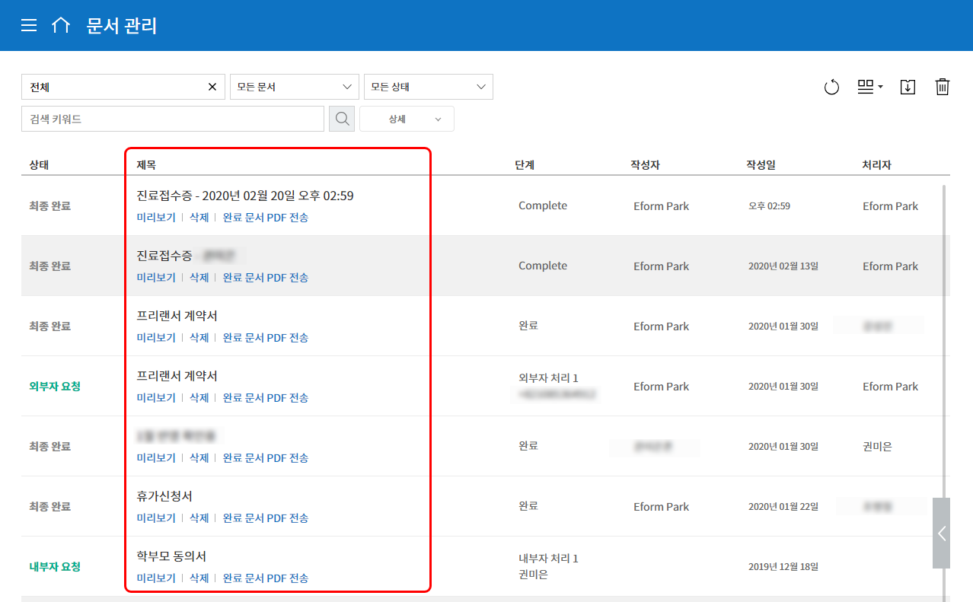Open the 모든 상태 dropdown

[x=429, y=87]
